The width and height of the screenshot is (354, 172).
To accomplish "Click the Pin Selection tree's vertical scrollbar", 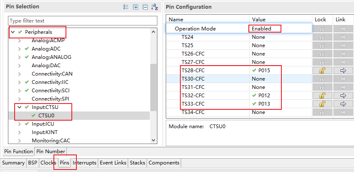I will (x=153, y=83).
